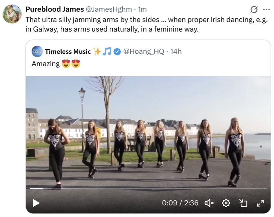Click the Grok icon on tweet
Viewport: 274px width, 217px height.
(254, 9)
